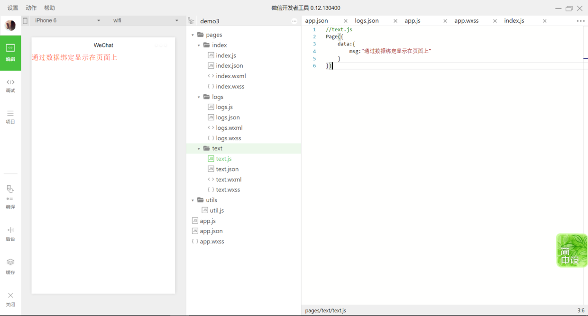
Task: Open the 动作 menu
Action: pos(31,8)
